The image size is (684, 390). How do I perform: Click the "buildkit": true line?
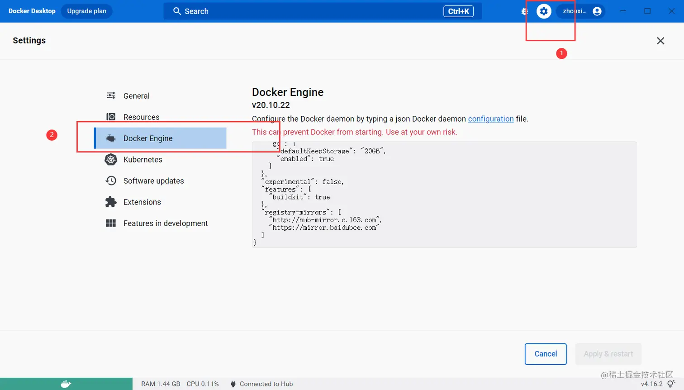tap(299, 197)
